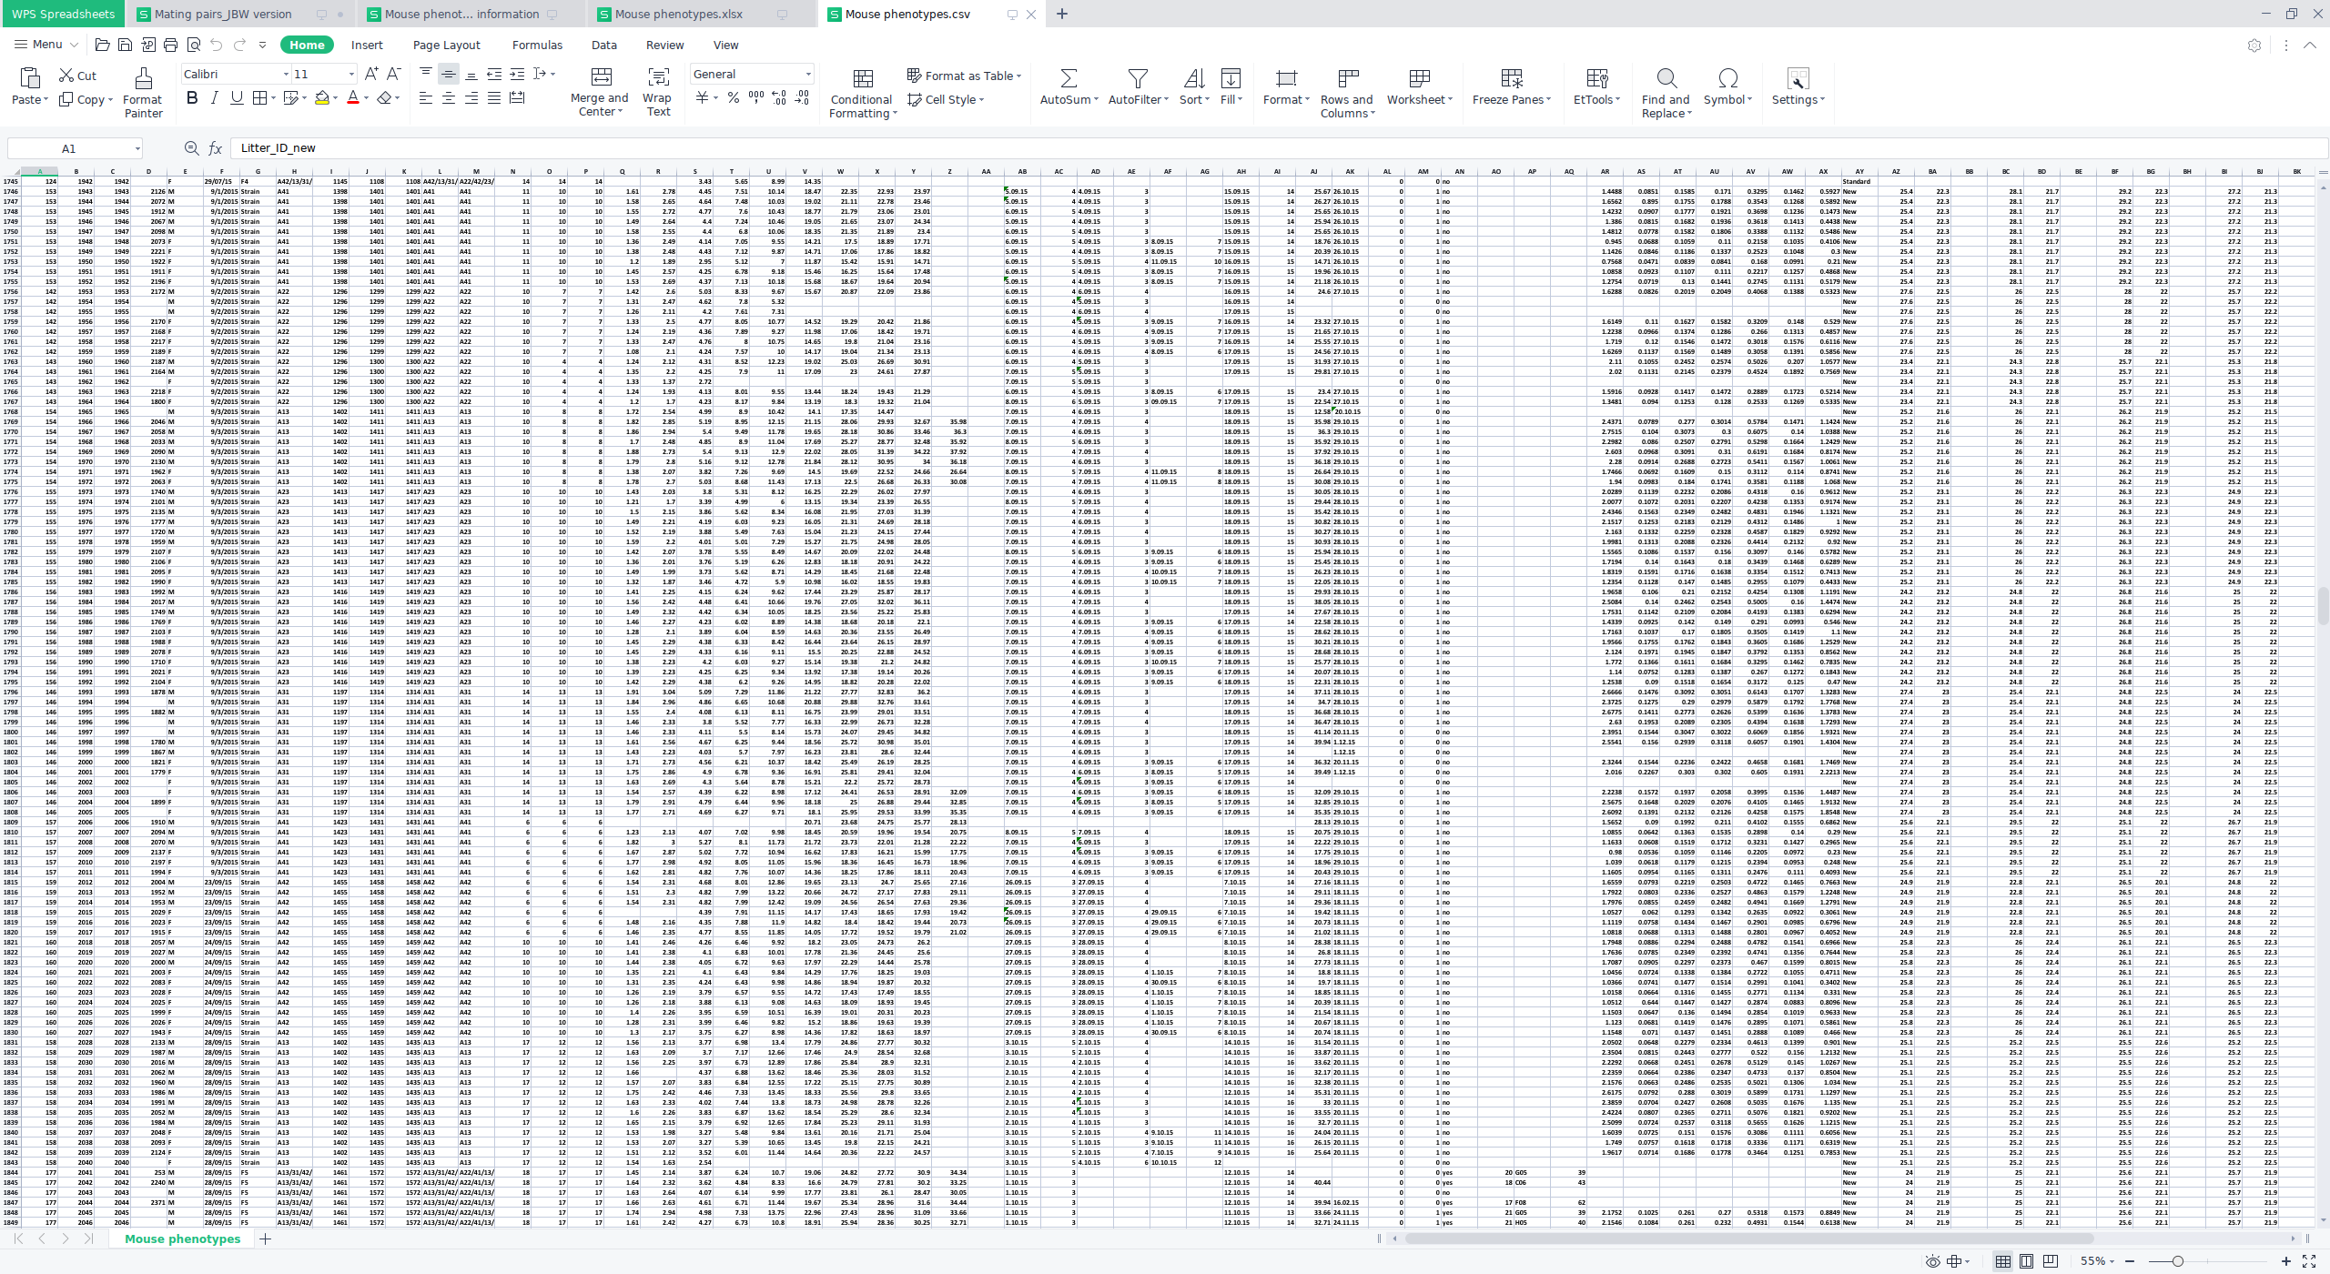Toggle eye protection mode in status bar
Image resolution: width=2330 pixels, height=1274 pixels.
pos(1932,1261)
